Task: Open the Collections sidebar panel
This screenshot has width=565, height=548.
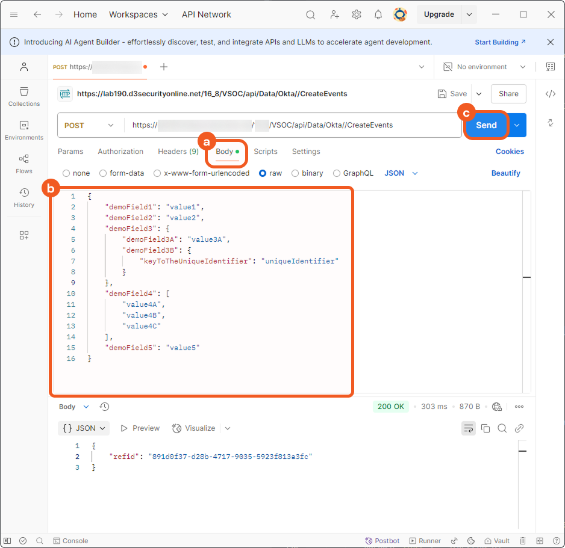Action: (24, 96)
